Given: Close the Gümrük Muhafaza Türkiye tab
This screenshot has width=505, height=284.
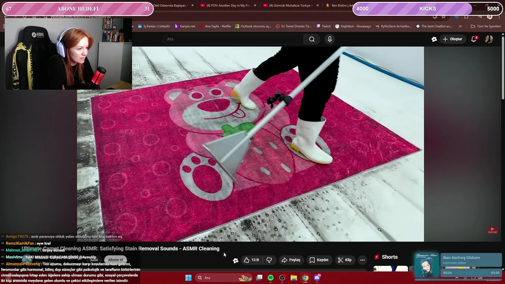Looking at the screenshot, I should coord(318,6).
